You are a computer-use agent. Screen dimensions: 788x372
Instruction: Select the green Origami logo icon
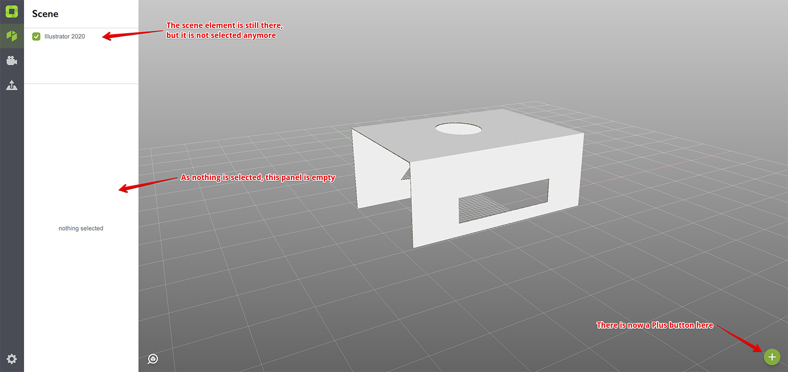(x=11, y=11)
